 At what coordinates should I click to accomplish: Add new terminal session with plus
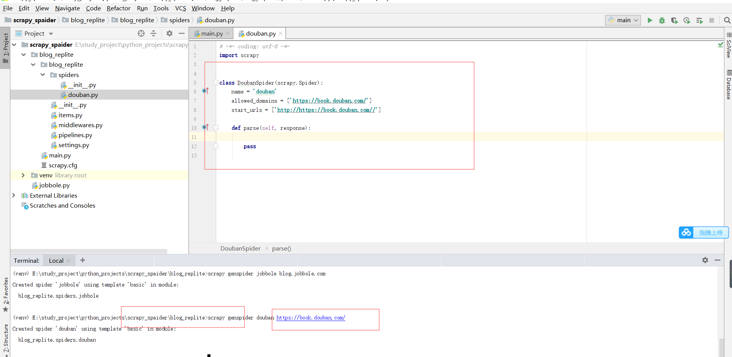pos(82,260)
